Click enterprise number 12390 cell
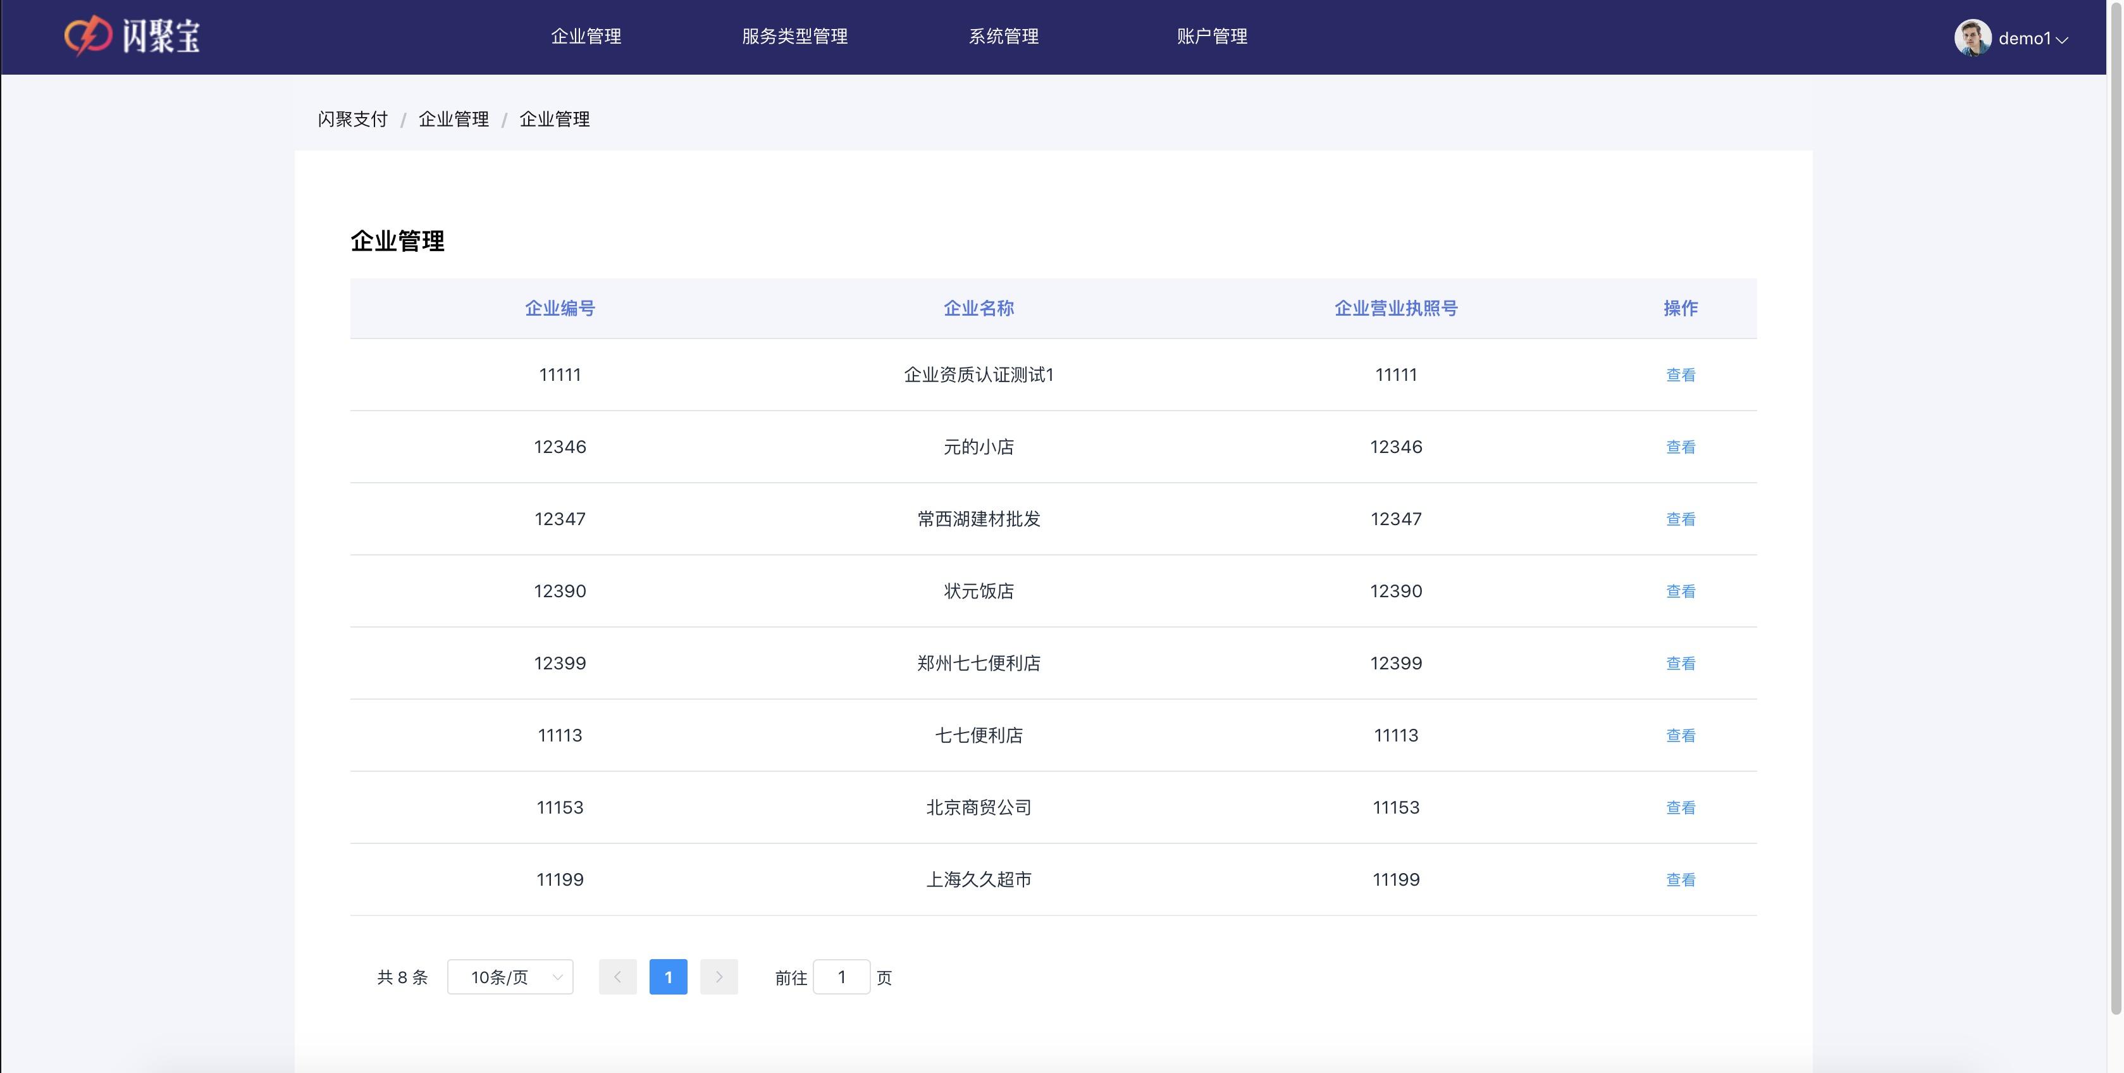 (x=560, y=592)
